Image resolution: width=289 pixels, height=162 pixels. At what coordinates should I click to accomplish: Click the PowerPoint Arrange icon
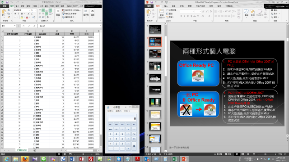click(252, 12)
